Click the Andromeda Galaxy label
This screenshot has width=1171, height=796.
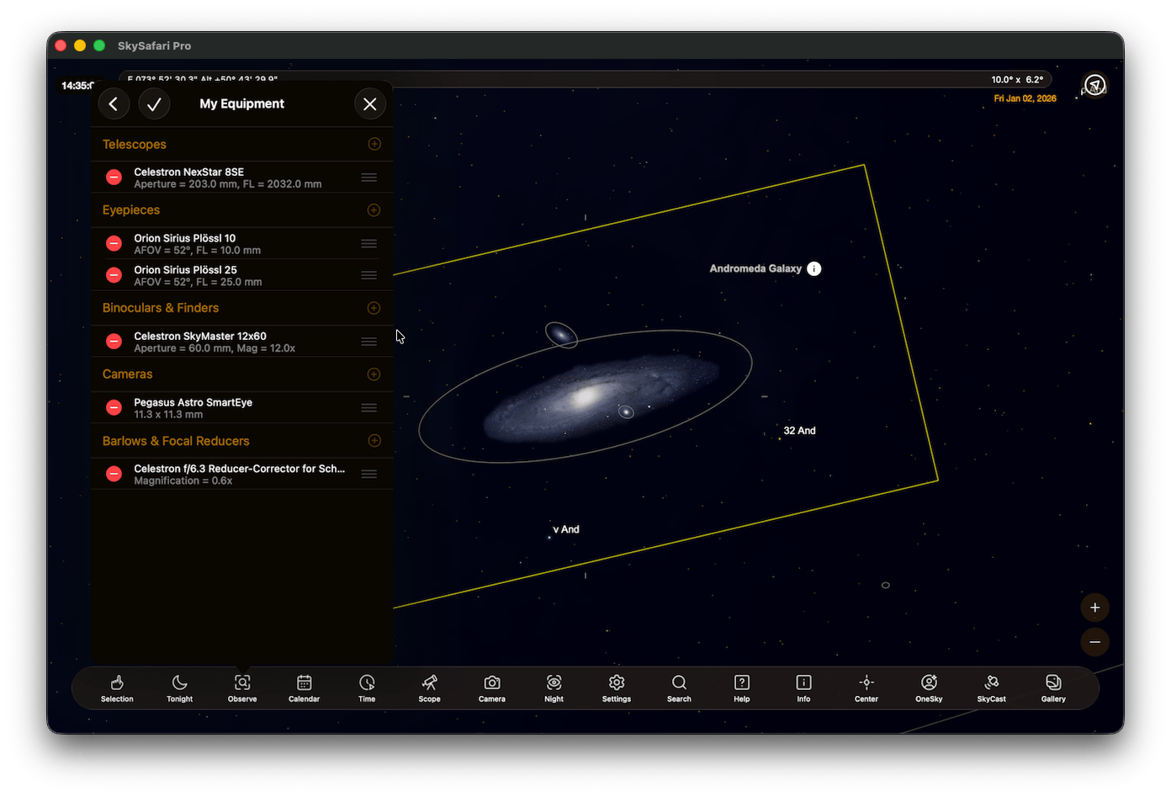point(755,268)
